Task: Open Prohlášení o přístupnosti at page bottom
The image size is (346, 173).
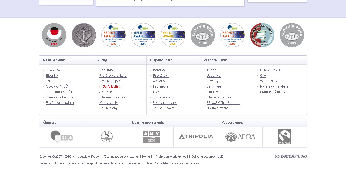Action: tap(172, 156)
